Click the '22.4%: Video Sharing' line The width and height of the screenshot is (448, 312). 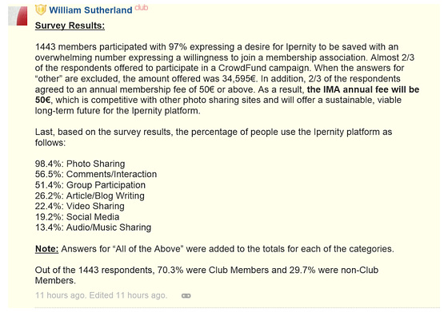(x=79, y=206)
